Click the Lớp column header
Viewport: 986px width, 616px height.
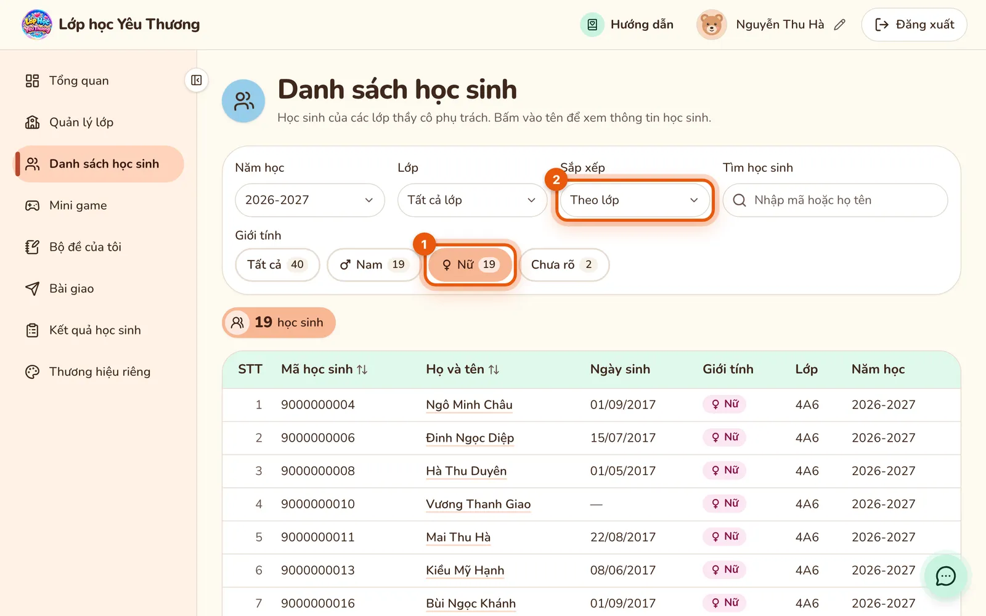[x=806, y=369]
